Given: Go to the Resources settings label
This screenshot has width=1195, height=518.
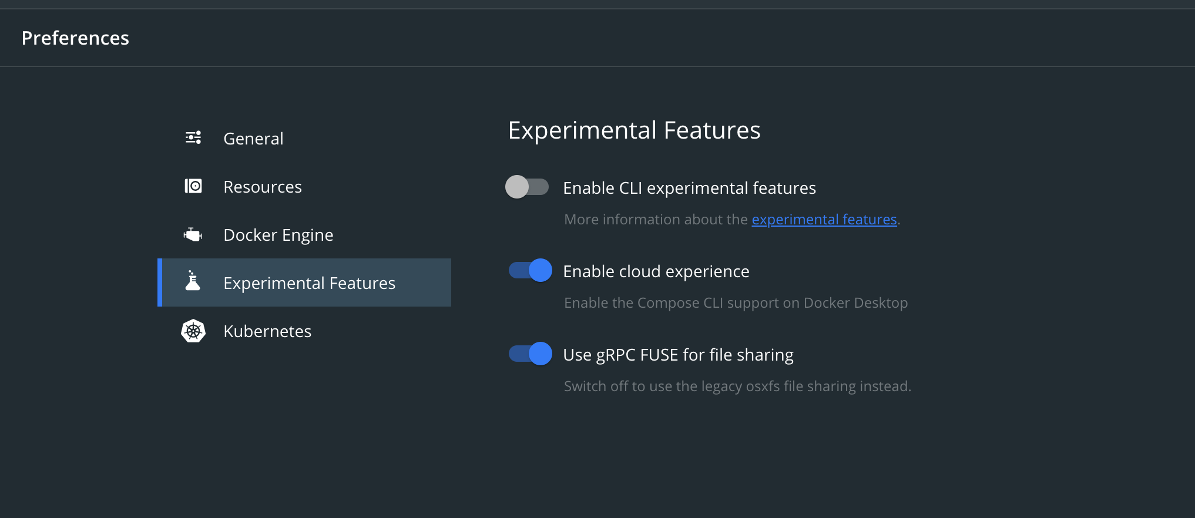Looking at the screenshot, I should [x=263, y=187].
